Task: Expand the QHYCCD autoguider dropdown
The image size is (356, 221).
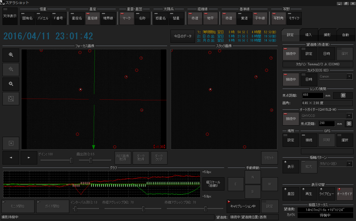Action: coord(349,116)
